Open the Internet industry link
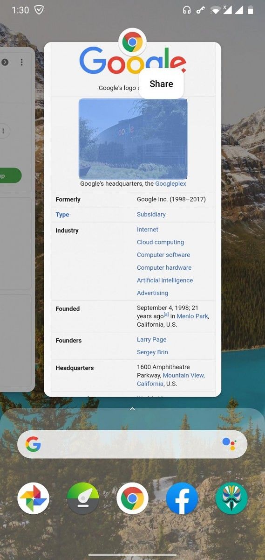 148,230
